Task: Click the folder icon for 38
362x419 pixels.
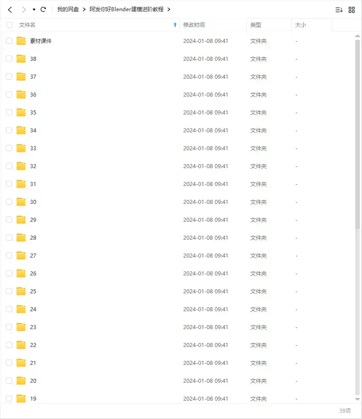Action: tap(21, 59)
